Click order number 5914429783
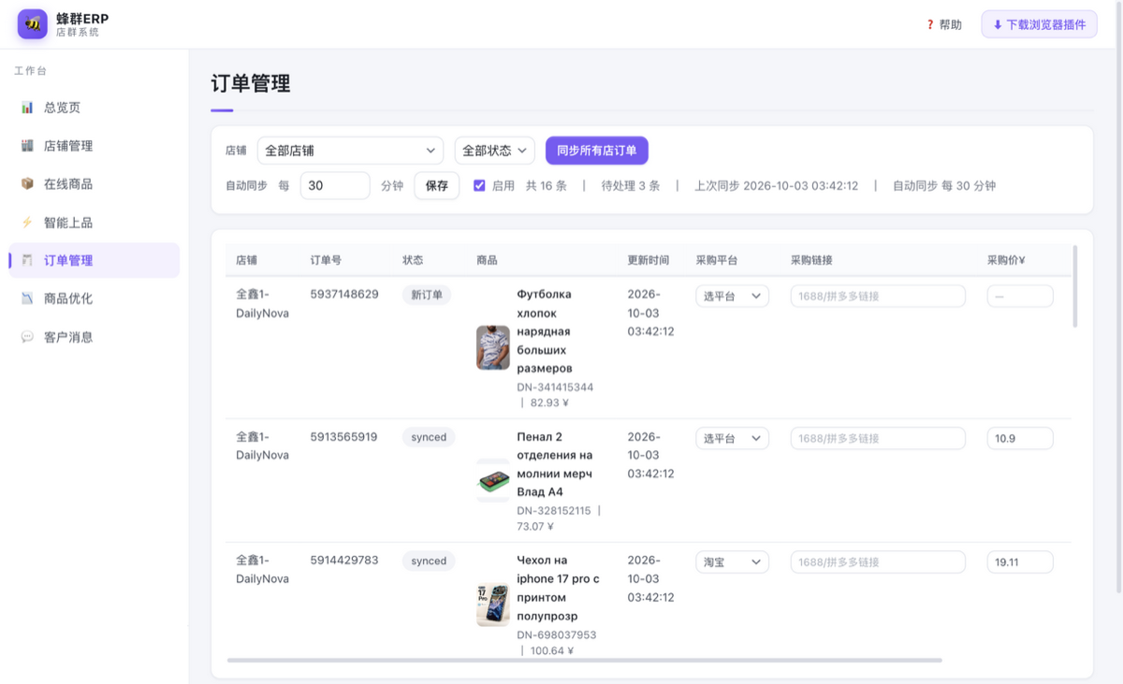The image size is (1123, 684). coord(344,560)
